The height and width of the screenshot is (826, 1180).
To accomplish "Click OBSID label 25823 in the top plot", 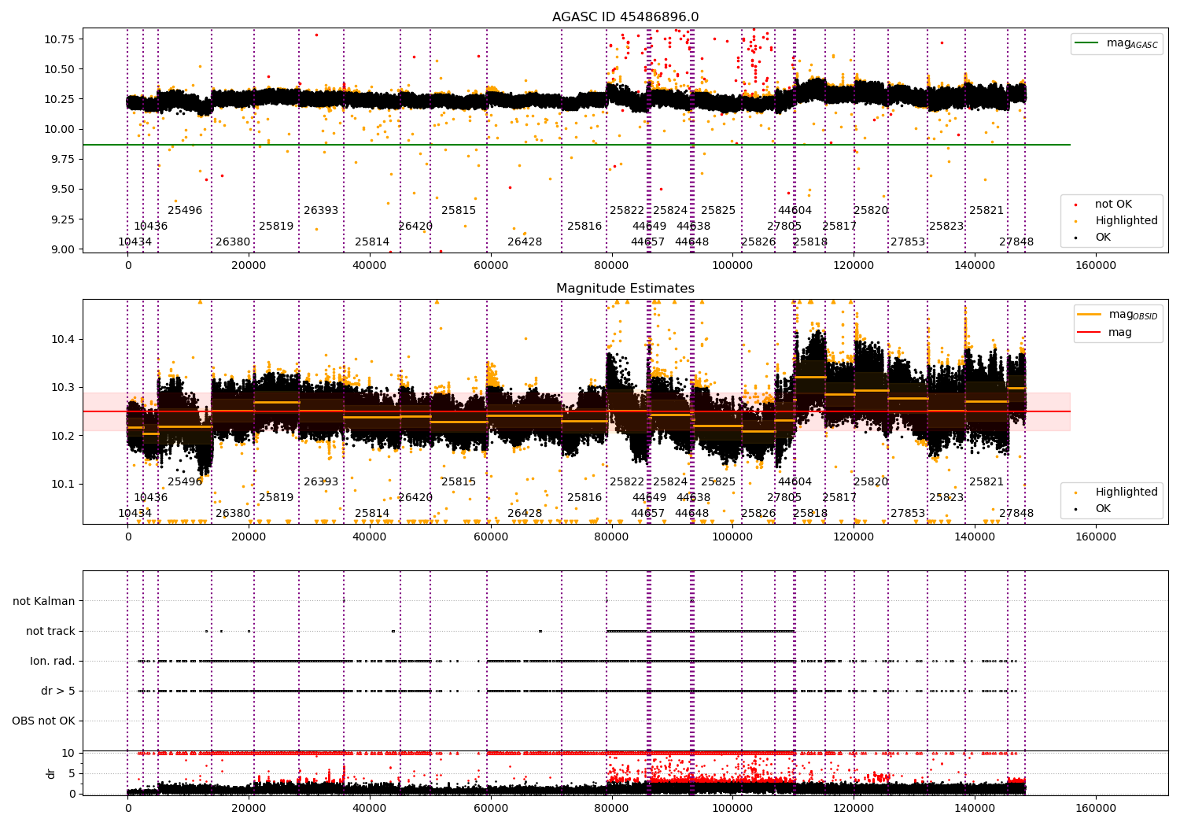I will tap(946, 227).
